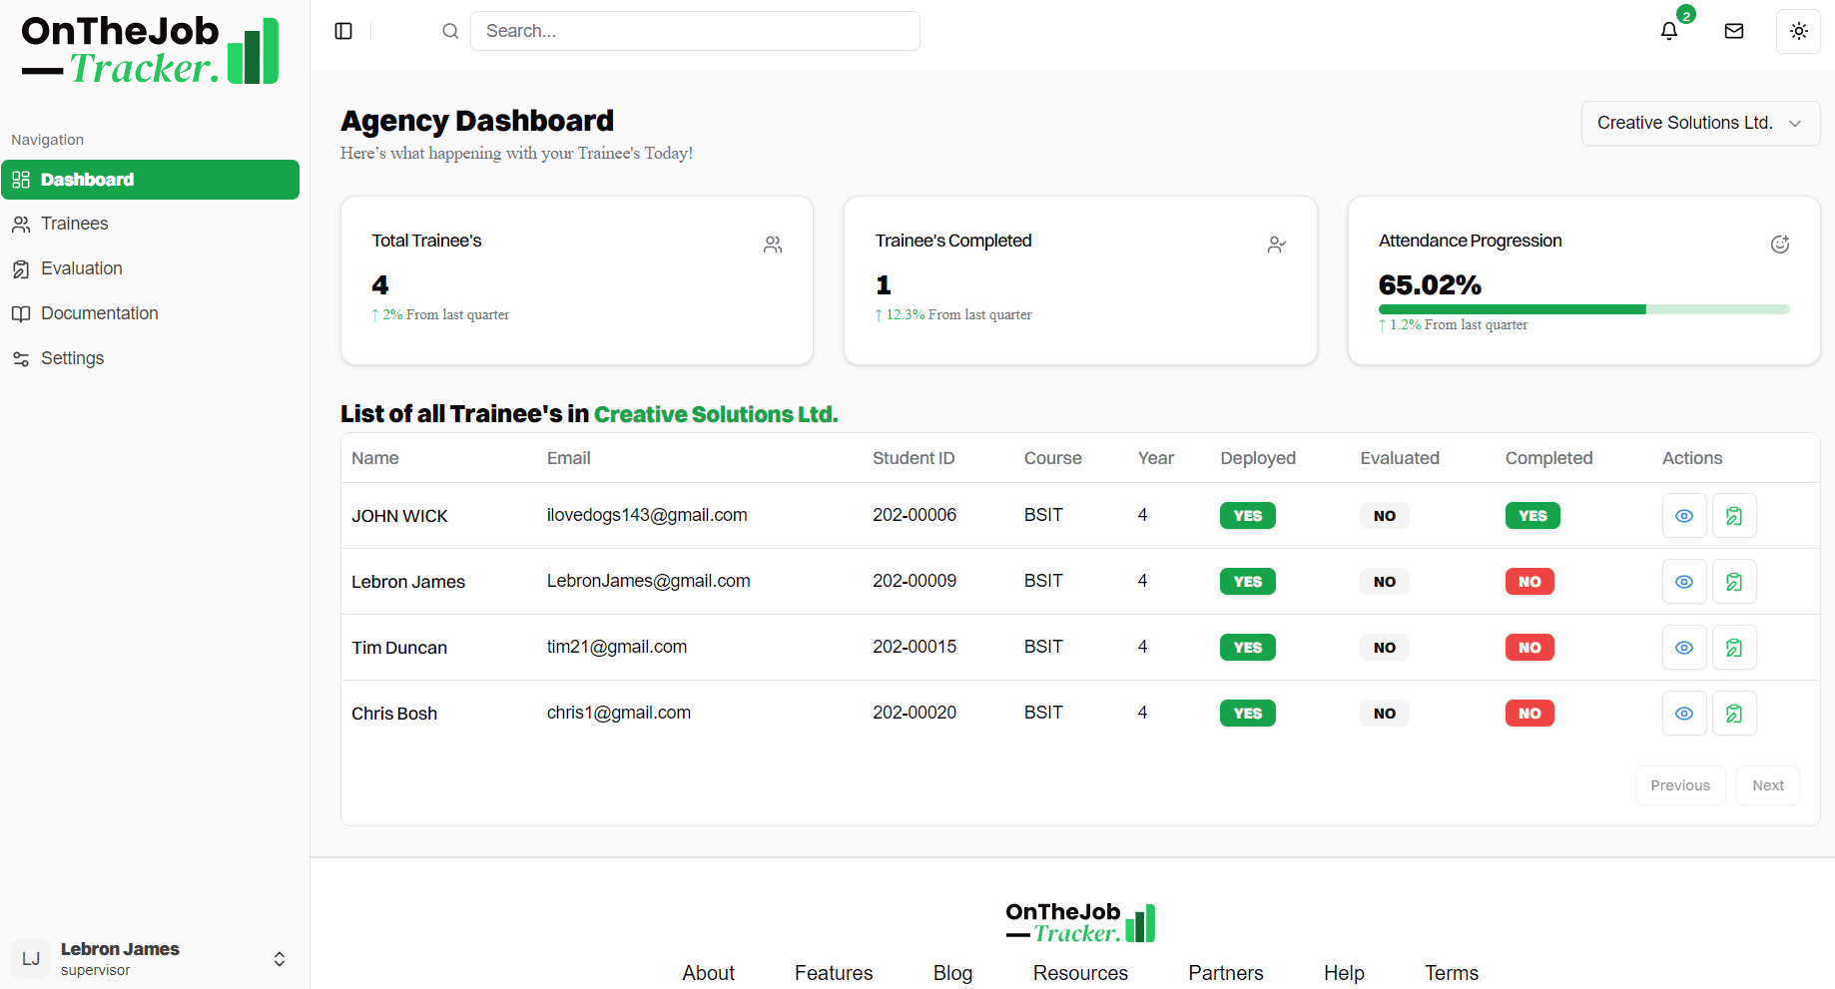Go to Dashboard in navigation

coord(150,180)
